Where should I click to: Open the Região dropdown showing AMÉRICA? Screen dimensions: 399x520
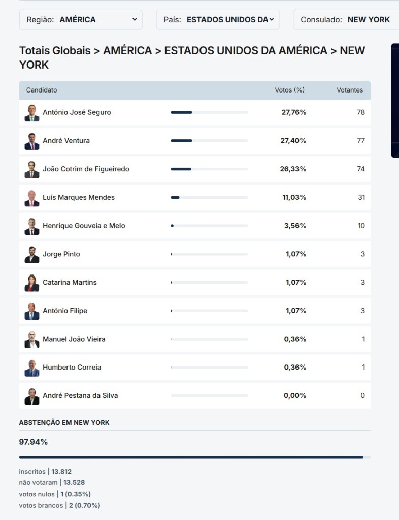[81, 20]
